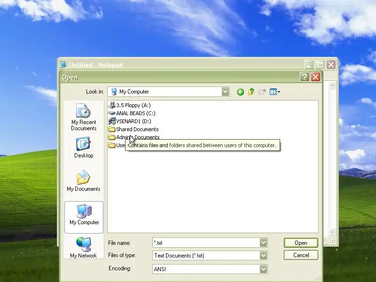This screenshot has height=282, width=376.
Task: Select the 3.5 Floppy (A:) drive
Action: (x=130, y=105)
